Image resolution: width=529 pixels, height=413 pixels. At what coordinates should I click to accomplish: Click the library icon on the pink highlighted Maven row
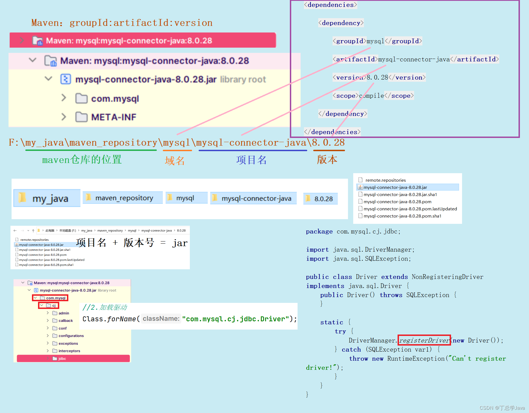pos(37,41)
